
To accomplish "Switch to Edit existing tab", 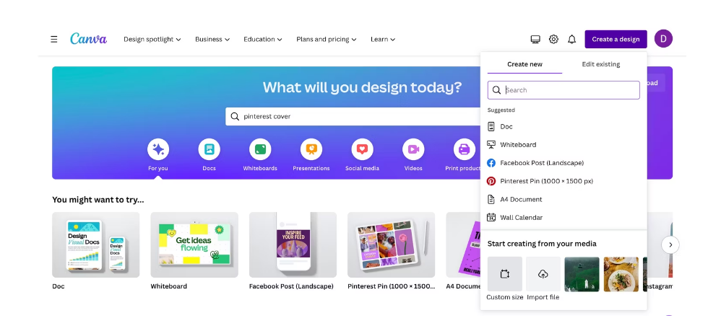I will tap(601, 64).
